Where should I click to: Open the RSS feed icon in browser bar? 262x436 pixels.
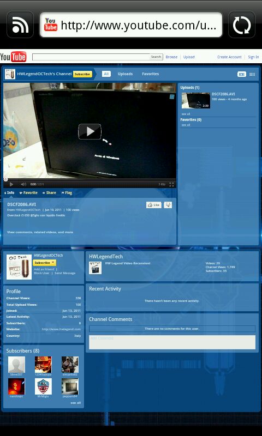click(x=20, y=25)
